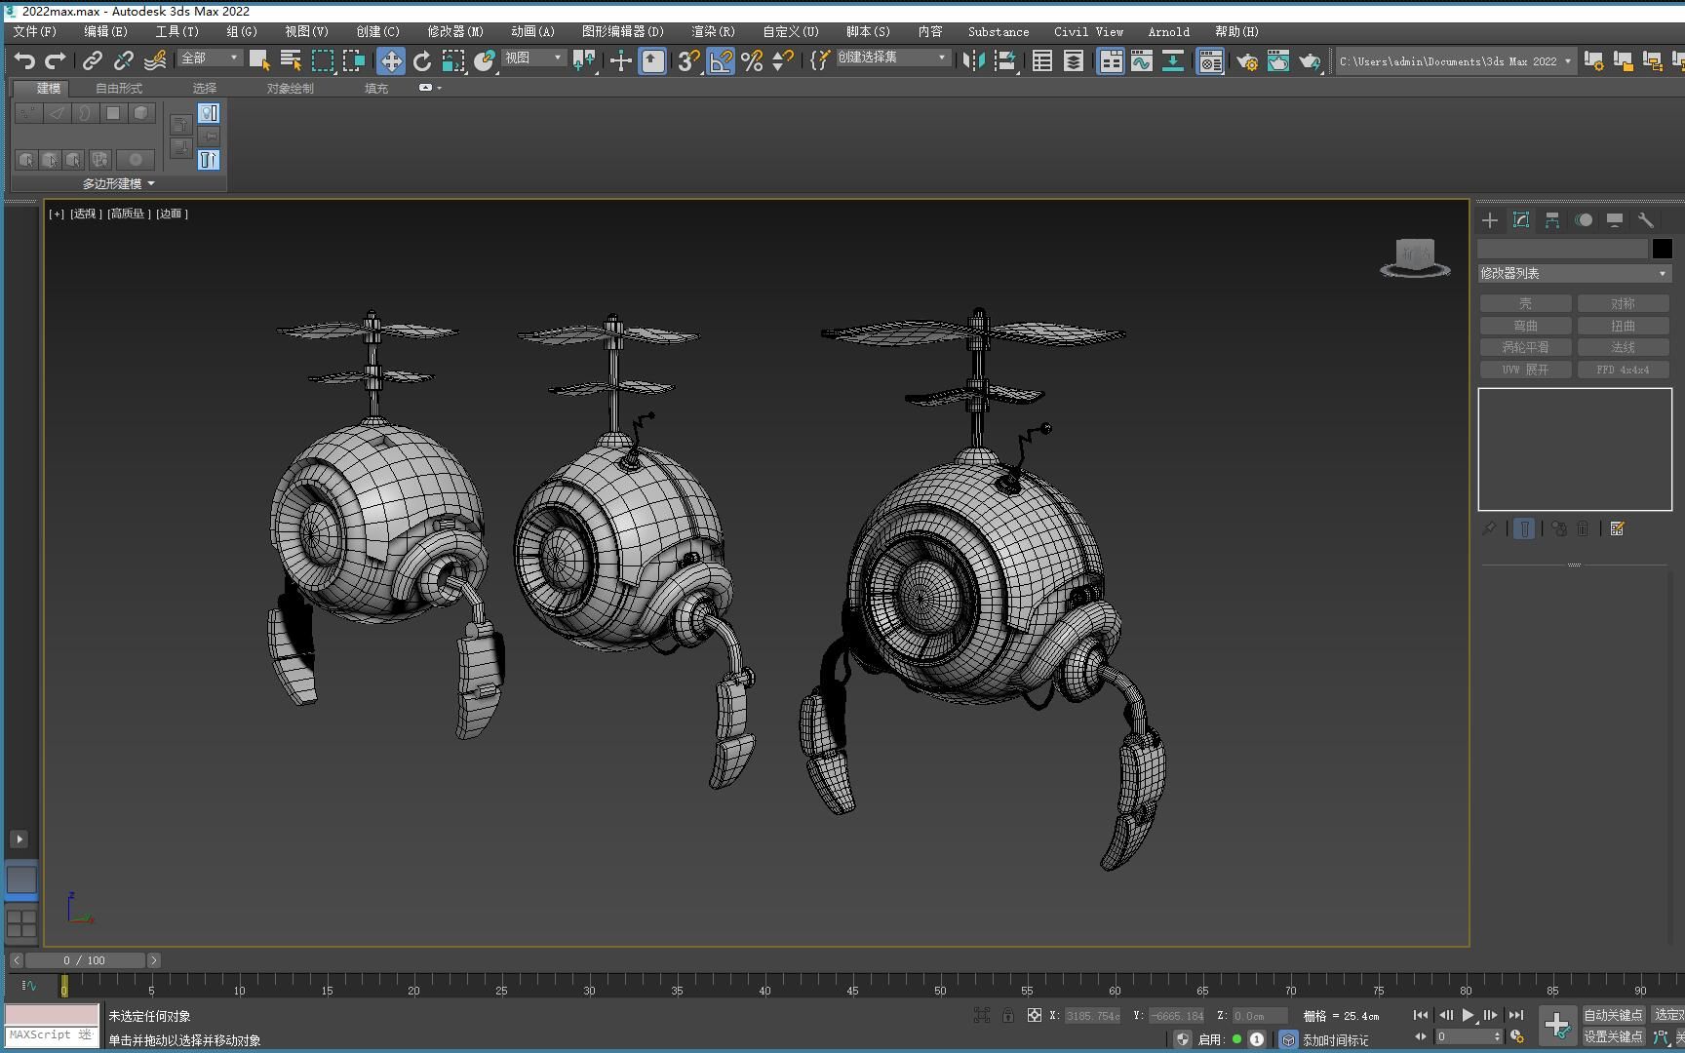Viewport: 1685px width, 1053px height.
Task: Select the Rotate tool in toolbar
Action: (x=421, y=61)
